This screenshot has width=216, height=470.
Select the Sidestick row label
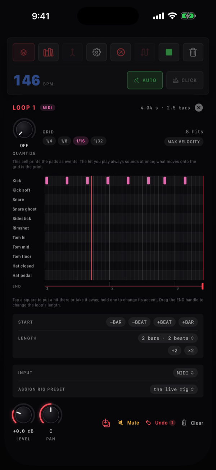pyautogui.click(x=22, y=219)
